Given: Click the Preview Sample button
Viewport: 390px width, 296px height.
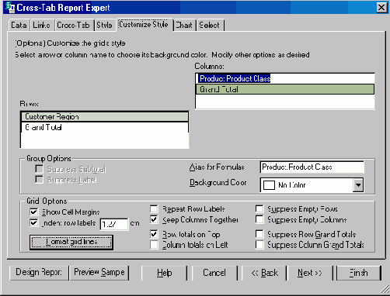Looking at the screenshot, I should click(x=99, y=273).
